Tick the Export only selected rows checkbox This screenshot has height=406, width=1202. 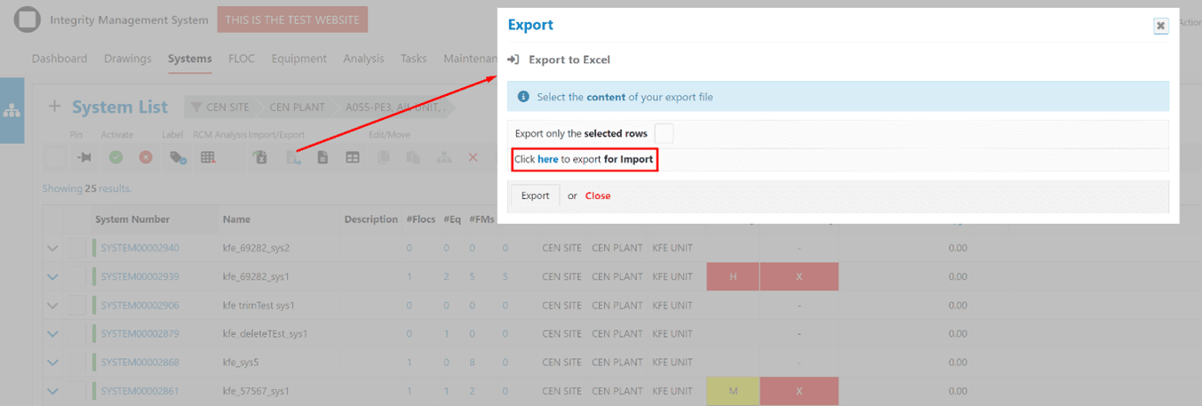(664, 133)
